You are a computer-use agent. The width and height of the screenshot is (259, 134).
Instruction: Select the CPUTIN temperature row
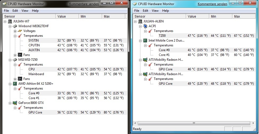pos(78,45)
